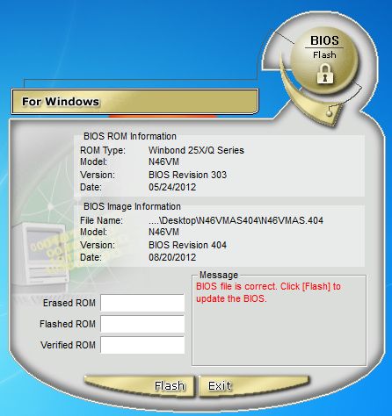Click the 'Flashed ROM' label

point(68,324)
